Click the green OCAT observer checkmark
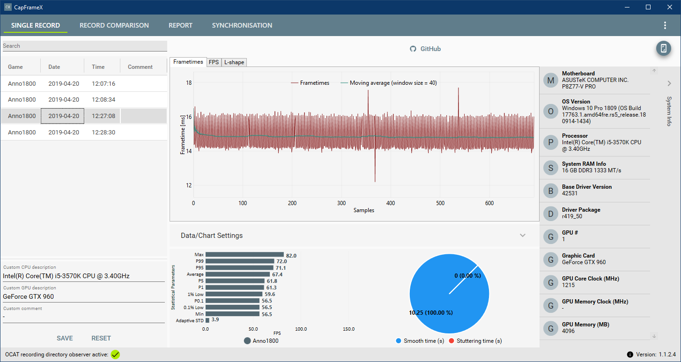681x362 pixels. click(x=115, y=355)
